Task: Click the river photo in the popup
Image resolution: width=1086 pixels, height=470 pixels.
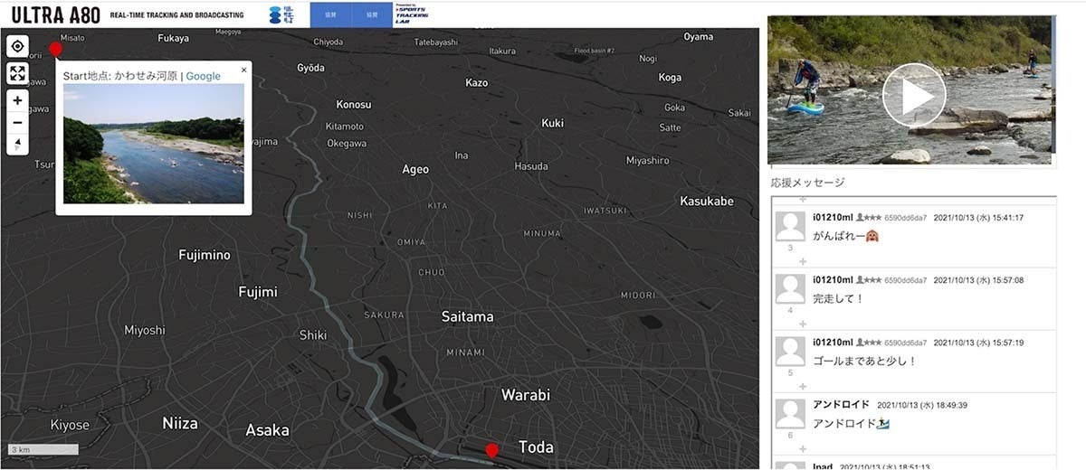Action: [x=153, y=145]
